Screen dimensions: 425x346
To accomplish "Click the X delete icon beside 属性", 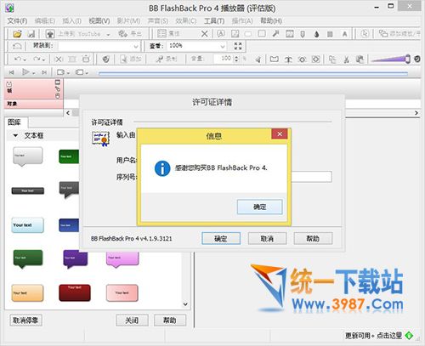I will tap(204, 34).
